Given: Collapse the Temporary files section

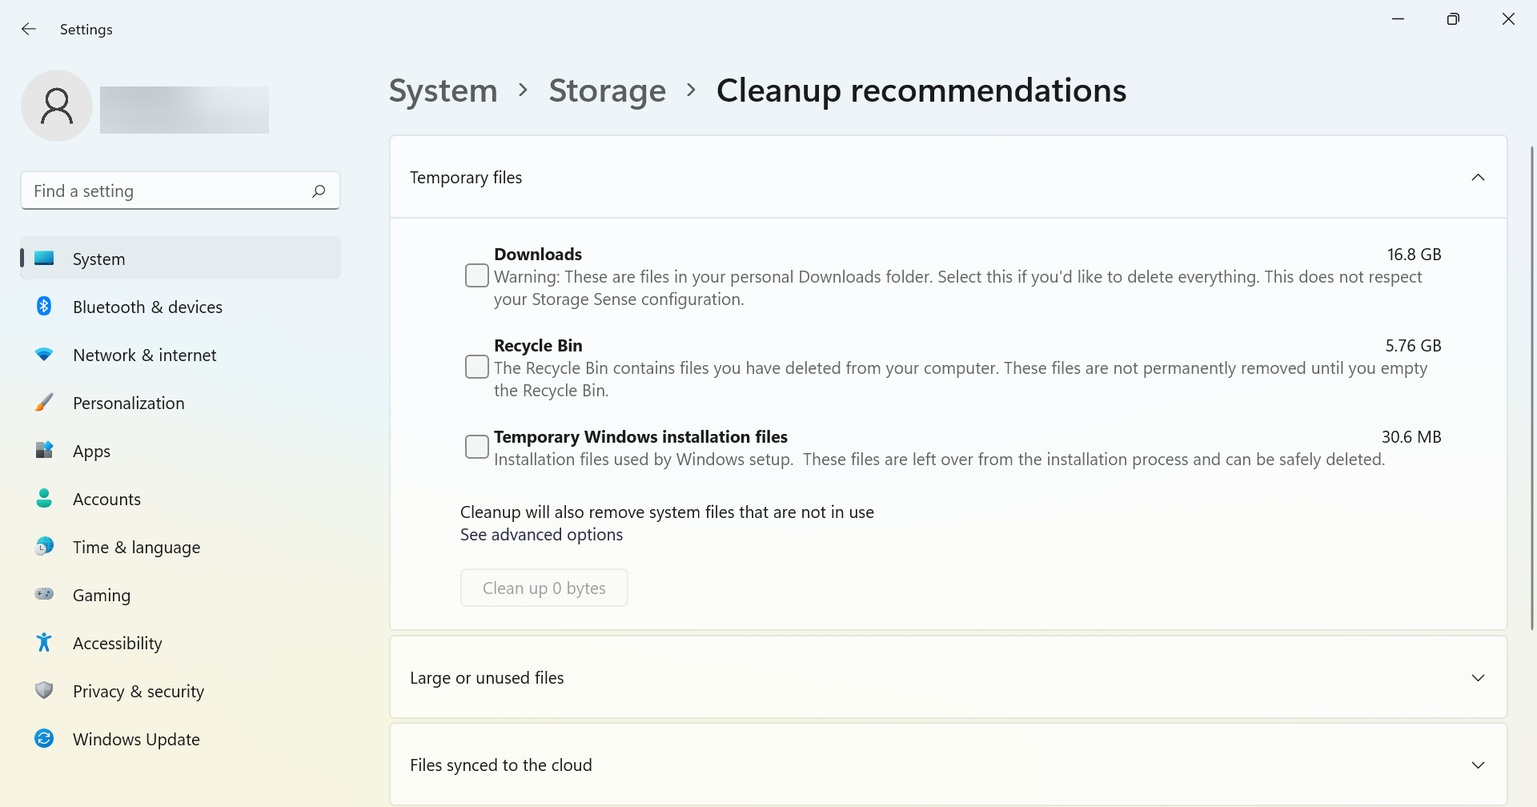Looking at the screenshot, I should click(1478, 177).
